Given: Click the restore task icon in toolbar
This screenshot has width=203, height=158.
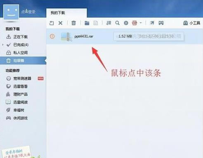Looking at the screenshot, I should pos(52,23).
